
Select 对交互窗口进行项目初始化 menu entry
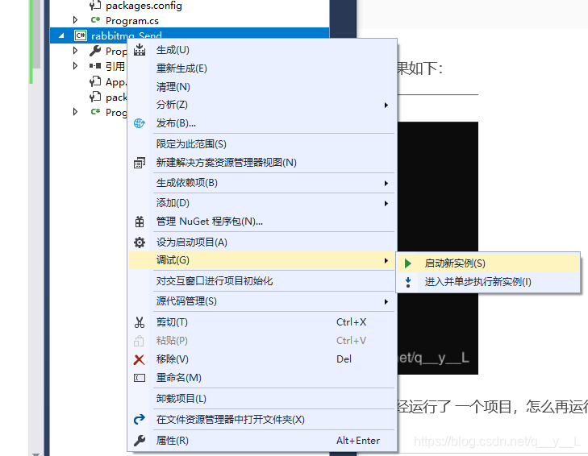pyautogui.click(x=262, y=281)
